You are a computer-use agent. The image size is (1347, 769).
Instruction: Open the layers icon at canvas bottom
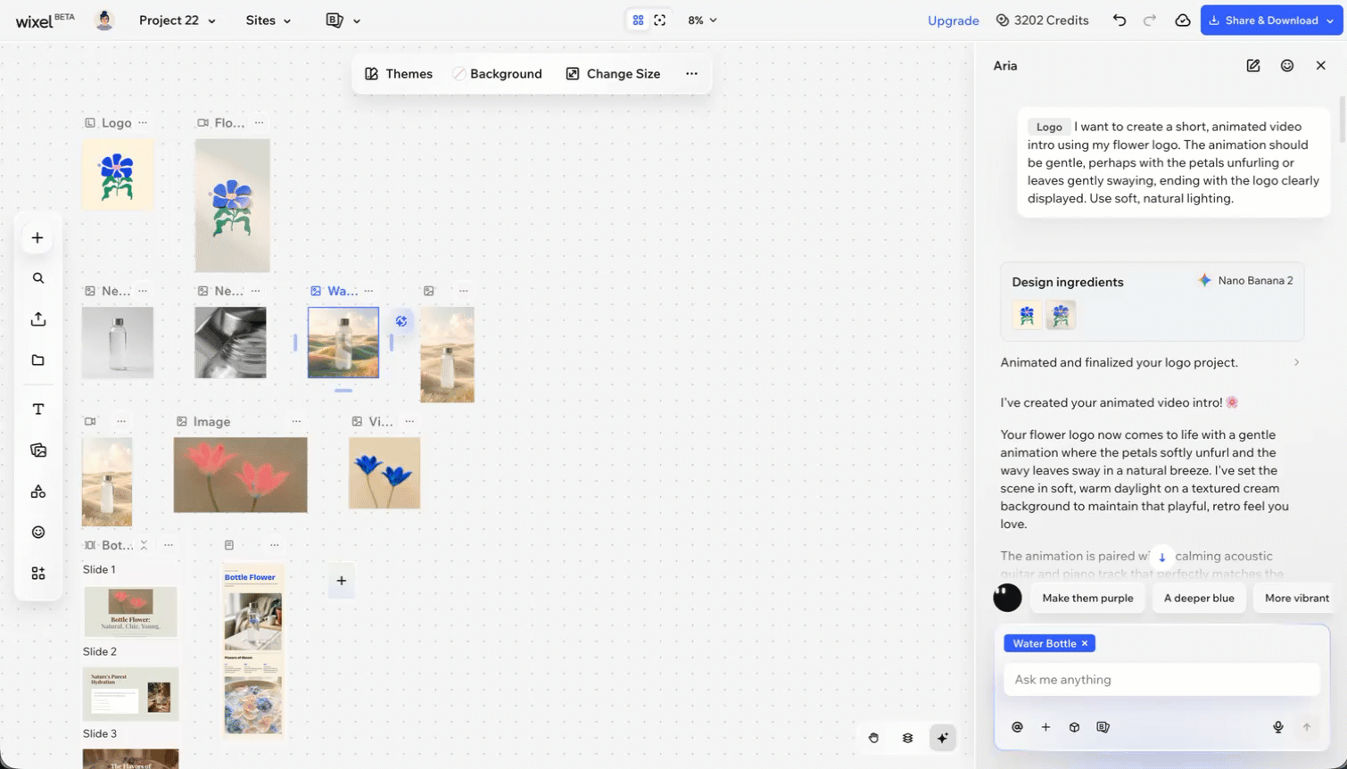point(907,738)
